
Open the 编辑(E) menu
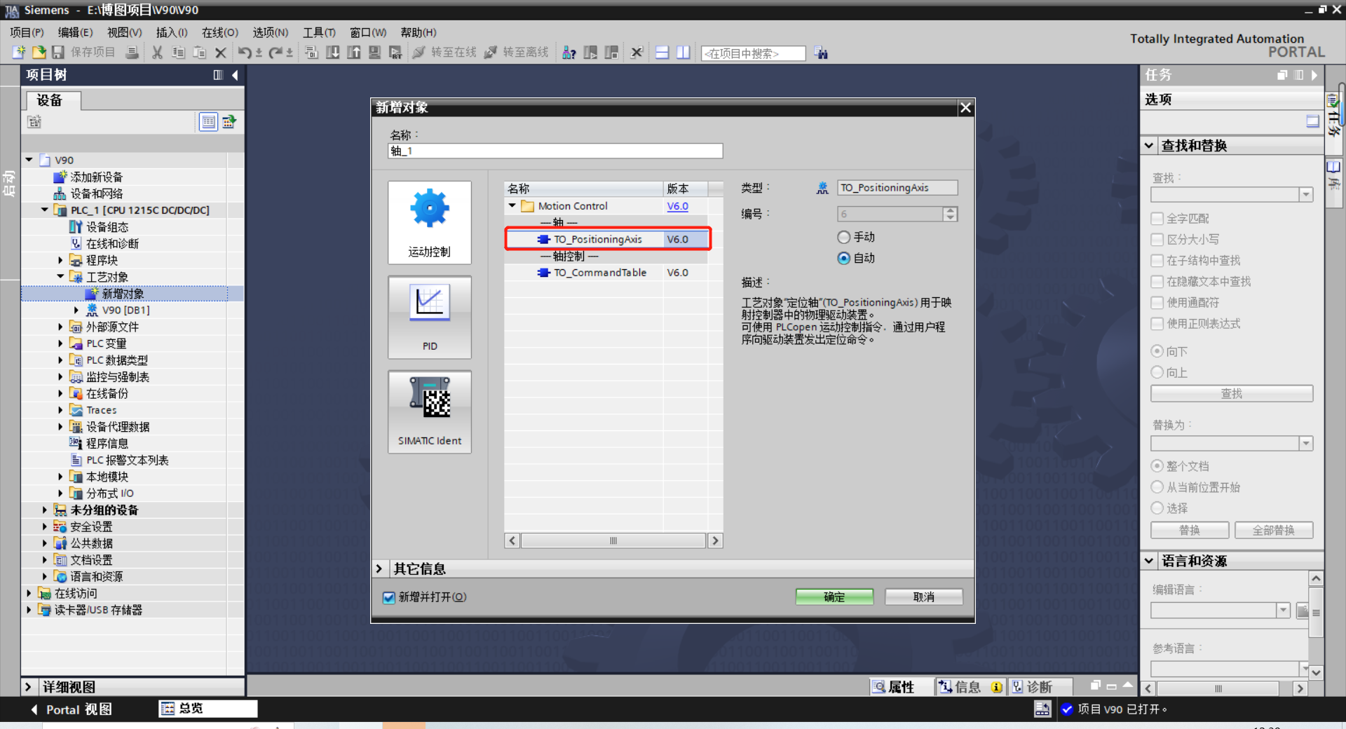pos(75,32)
